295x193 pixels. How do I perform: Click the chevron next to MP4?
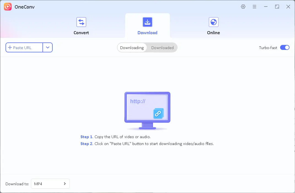pos(65,184)
